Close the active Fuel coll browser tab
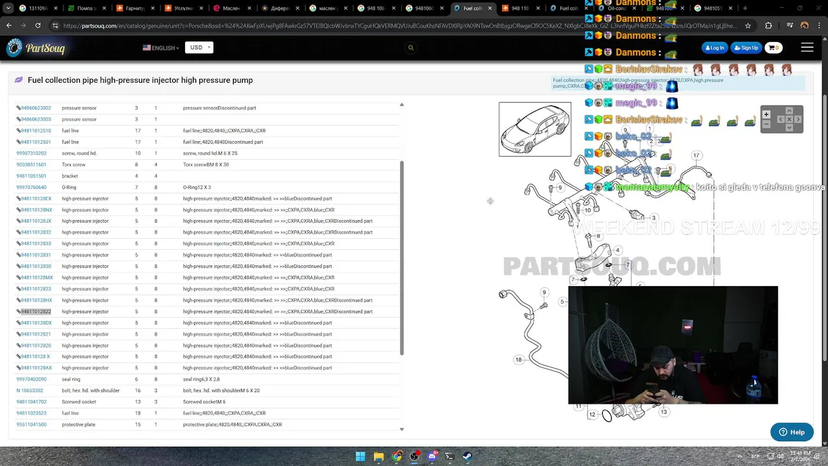This screenshot has height=466, width=828. point(489,8)
